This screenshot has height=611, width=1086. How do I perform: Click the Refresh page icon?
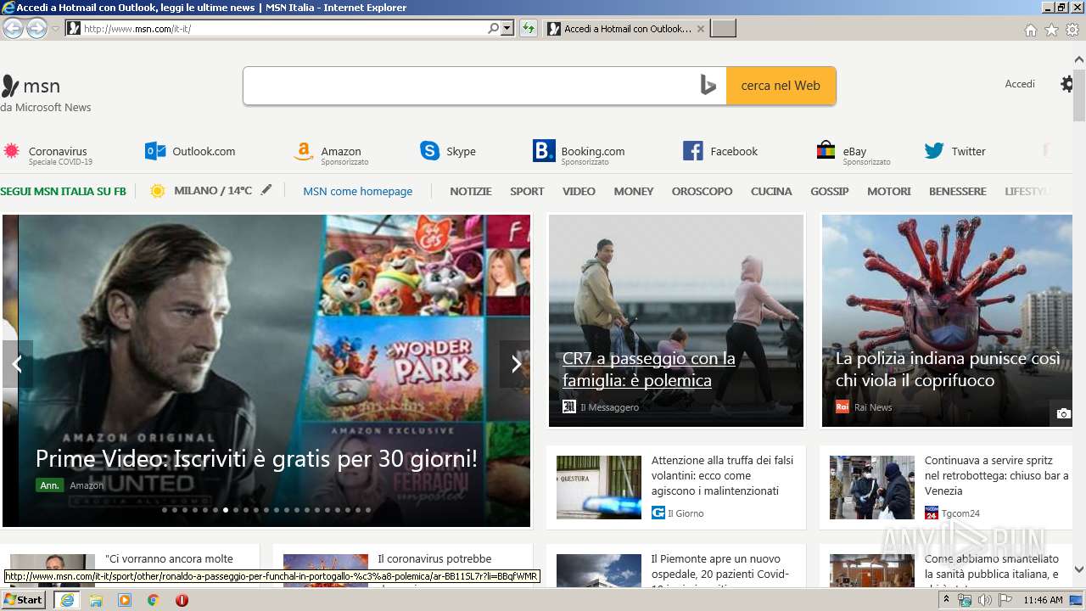tap(529, 28)
